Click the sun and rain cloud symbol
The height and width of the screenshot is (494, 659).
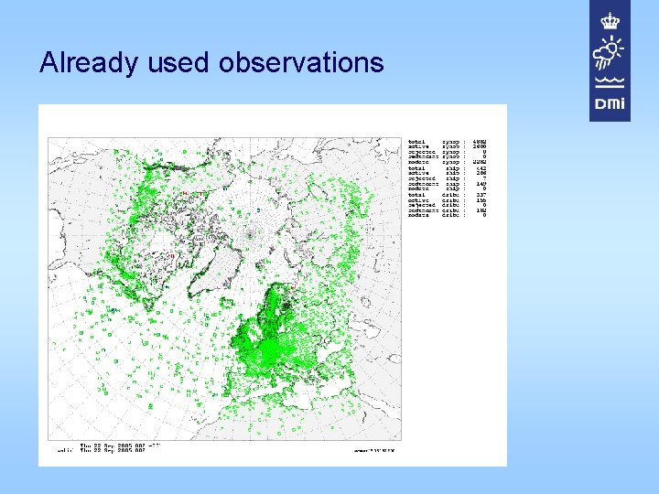(609, 52)
